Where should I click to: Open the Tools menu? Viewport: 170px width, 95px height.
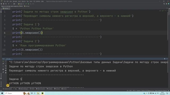click(x=31, y=1)
